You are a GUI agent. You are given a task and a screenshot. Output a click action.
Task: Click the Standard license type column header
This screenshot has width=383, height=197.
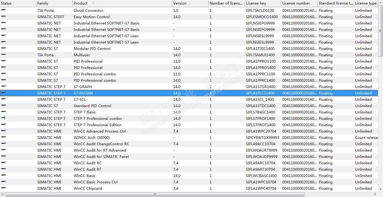pos(336,3)
